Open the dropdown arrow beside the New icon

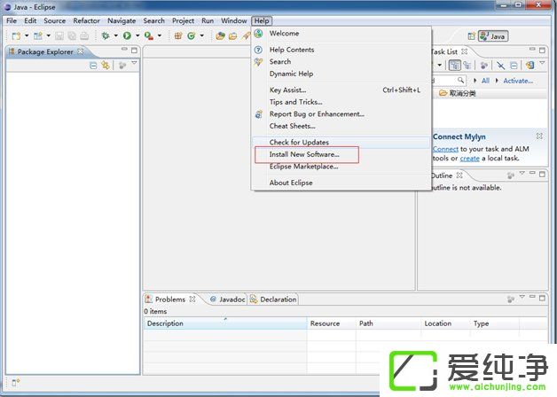click(27, 36)
